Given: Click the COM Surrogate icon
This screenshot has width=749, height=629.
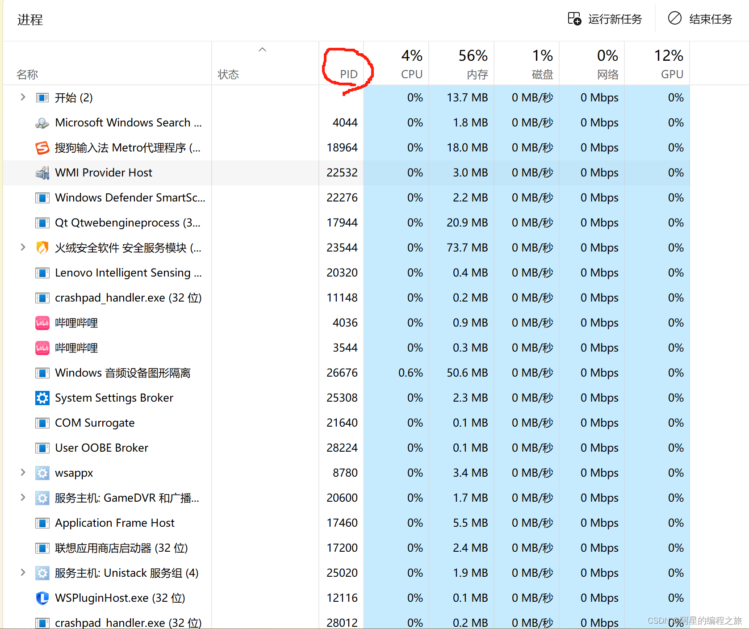Looking at the screenshot, I should 42,423.
